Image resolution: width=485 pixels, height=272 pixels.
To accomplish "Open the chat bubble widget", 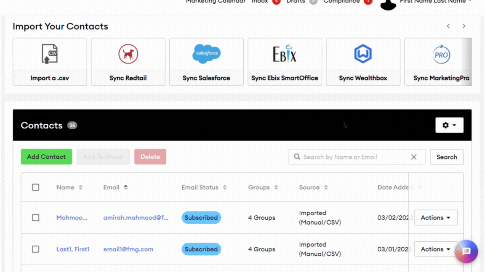I will 466,251.
